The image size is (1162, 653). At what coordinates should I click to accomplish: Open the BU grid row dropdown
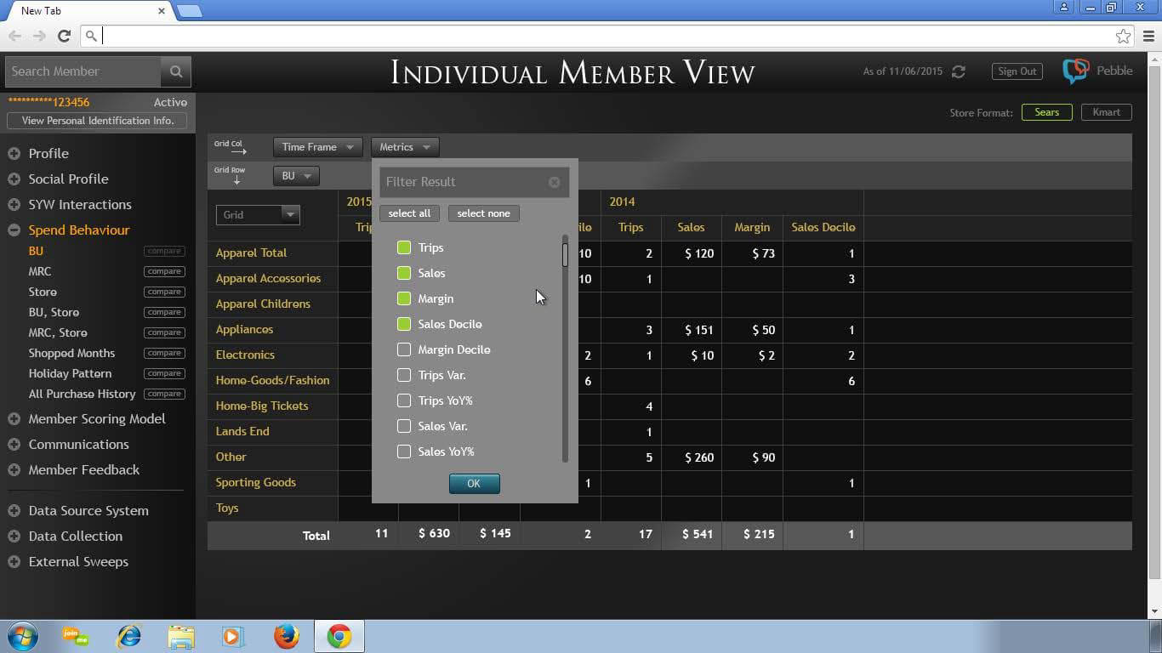(296, 176)
